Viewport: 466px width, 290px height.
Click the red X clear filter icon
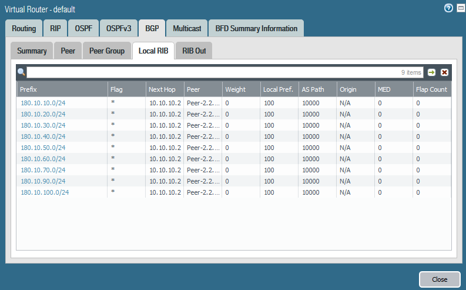444,72
